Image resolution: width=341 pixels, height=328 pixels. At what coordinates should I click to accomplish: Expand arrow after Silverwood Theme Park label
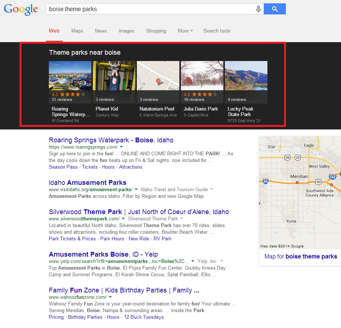pyautogui.click(x=182, y=219)
